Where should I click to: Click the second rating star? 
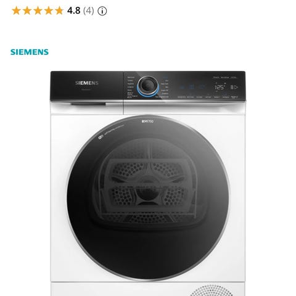coord(27,10)
